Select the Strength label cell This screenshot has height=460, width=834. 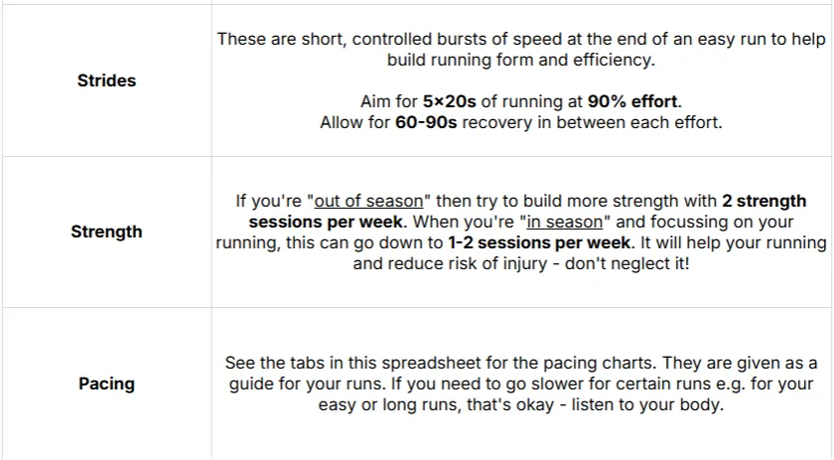(x=106, y=231)
